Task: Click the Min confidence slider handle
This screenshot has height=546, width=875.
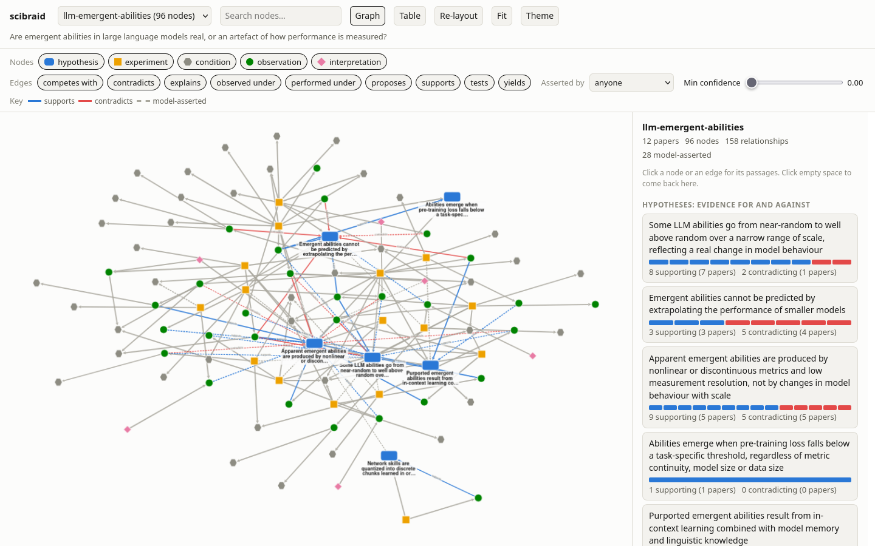Action: pyautogui.click(x=752, y=83)
